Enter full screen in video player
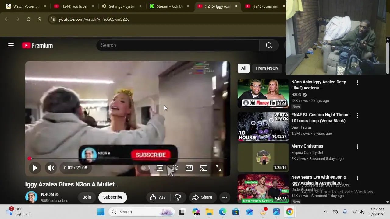 218,168
